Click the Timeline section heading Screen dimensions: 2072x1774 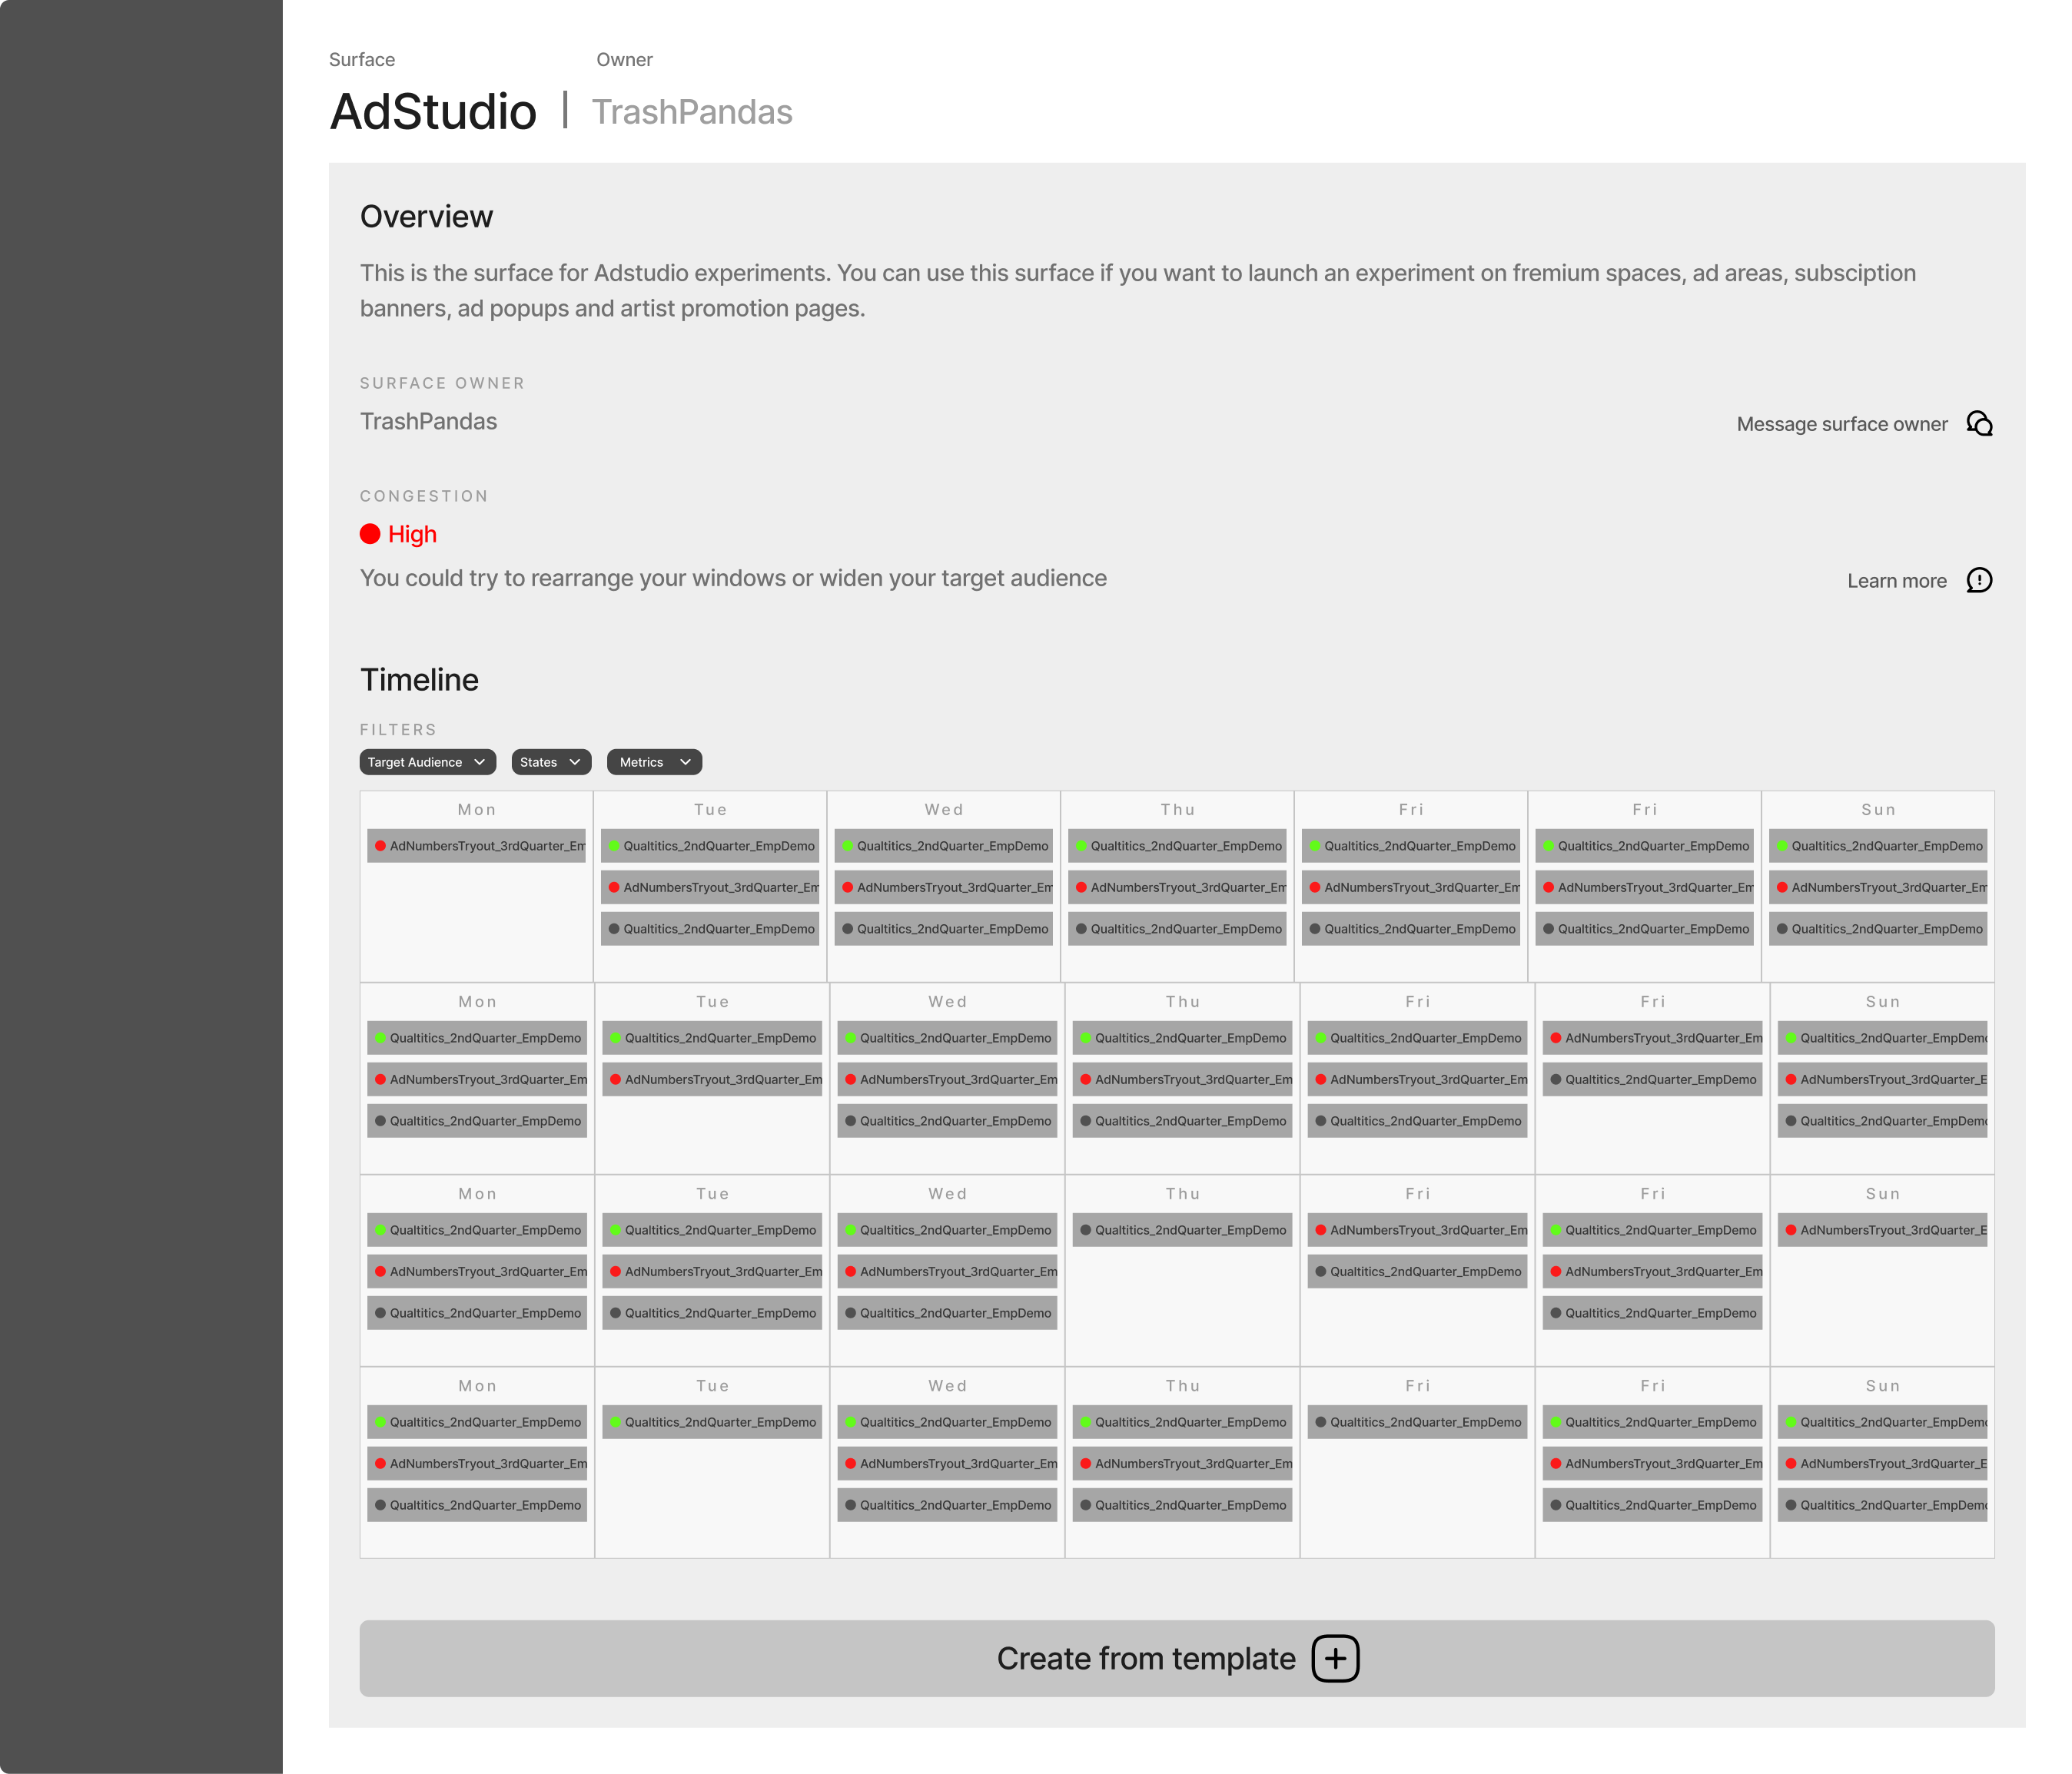click(x=419, y=680)
